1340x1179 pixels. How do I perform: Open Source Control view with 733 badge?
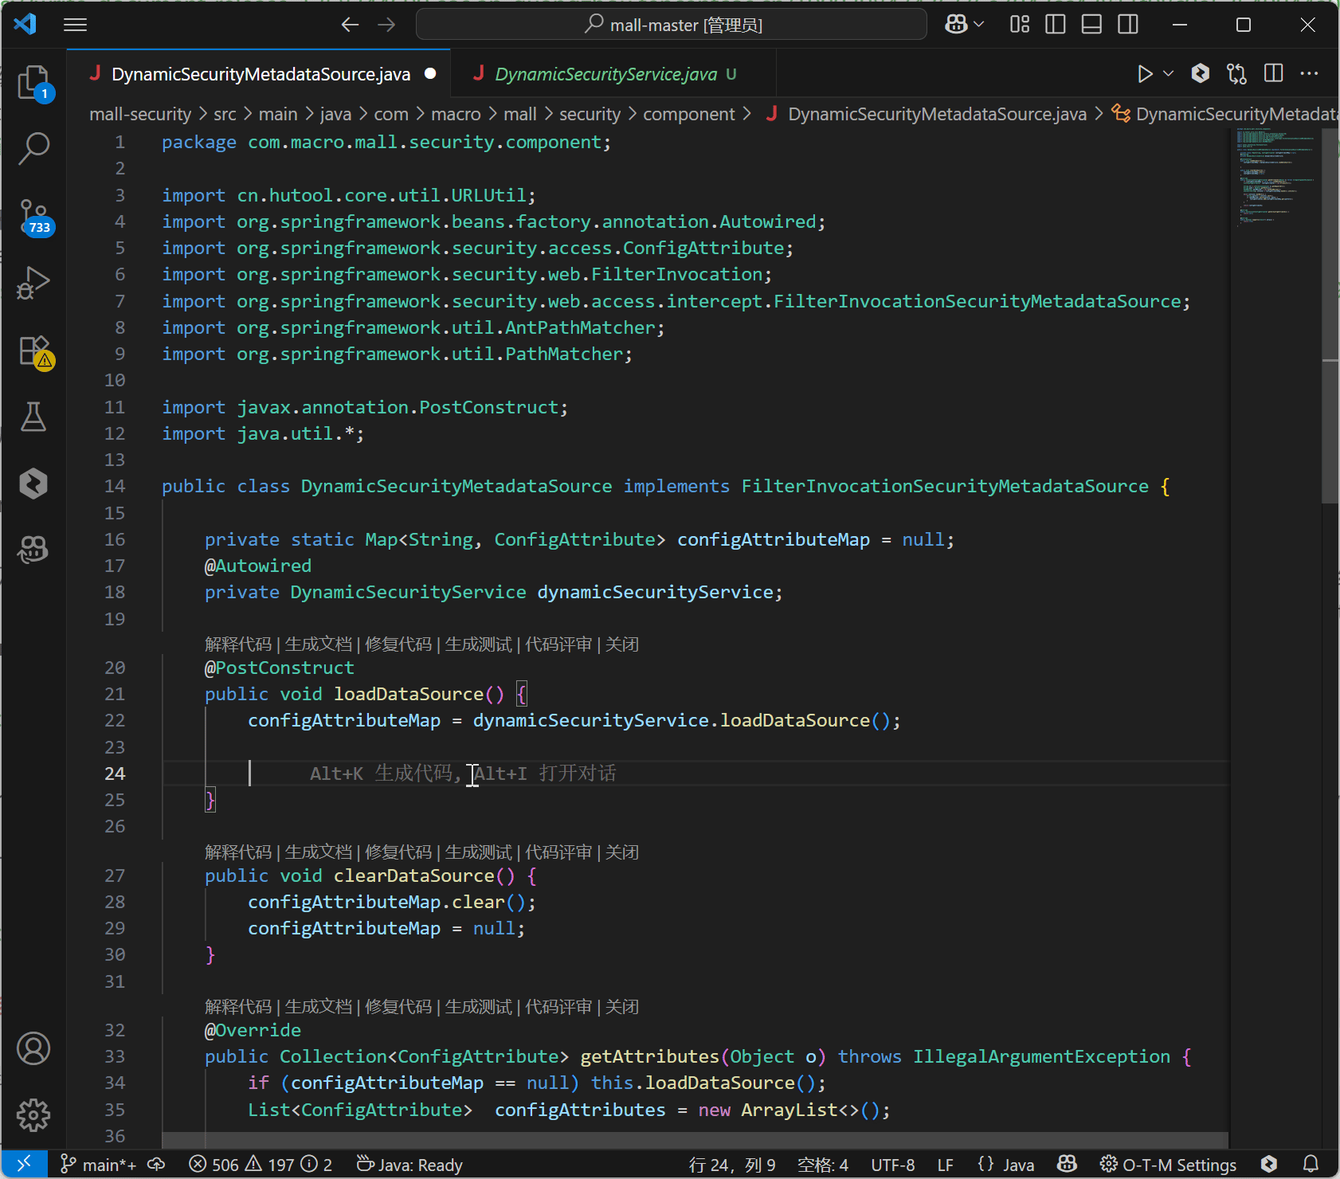(33, 217)
